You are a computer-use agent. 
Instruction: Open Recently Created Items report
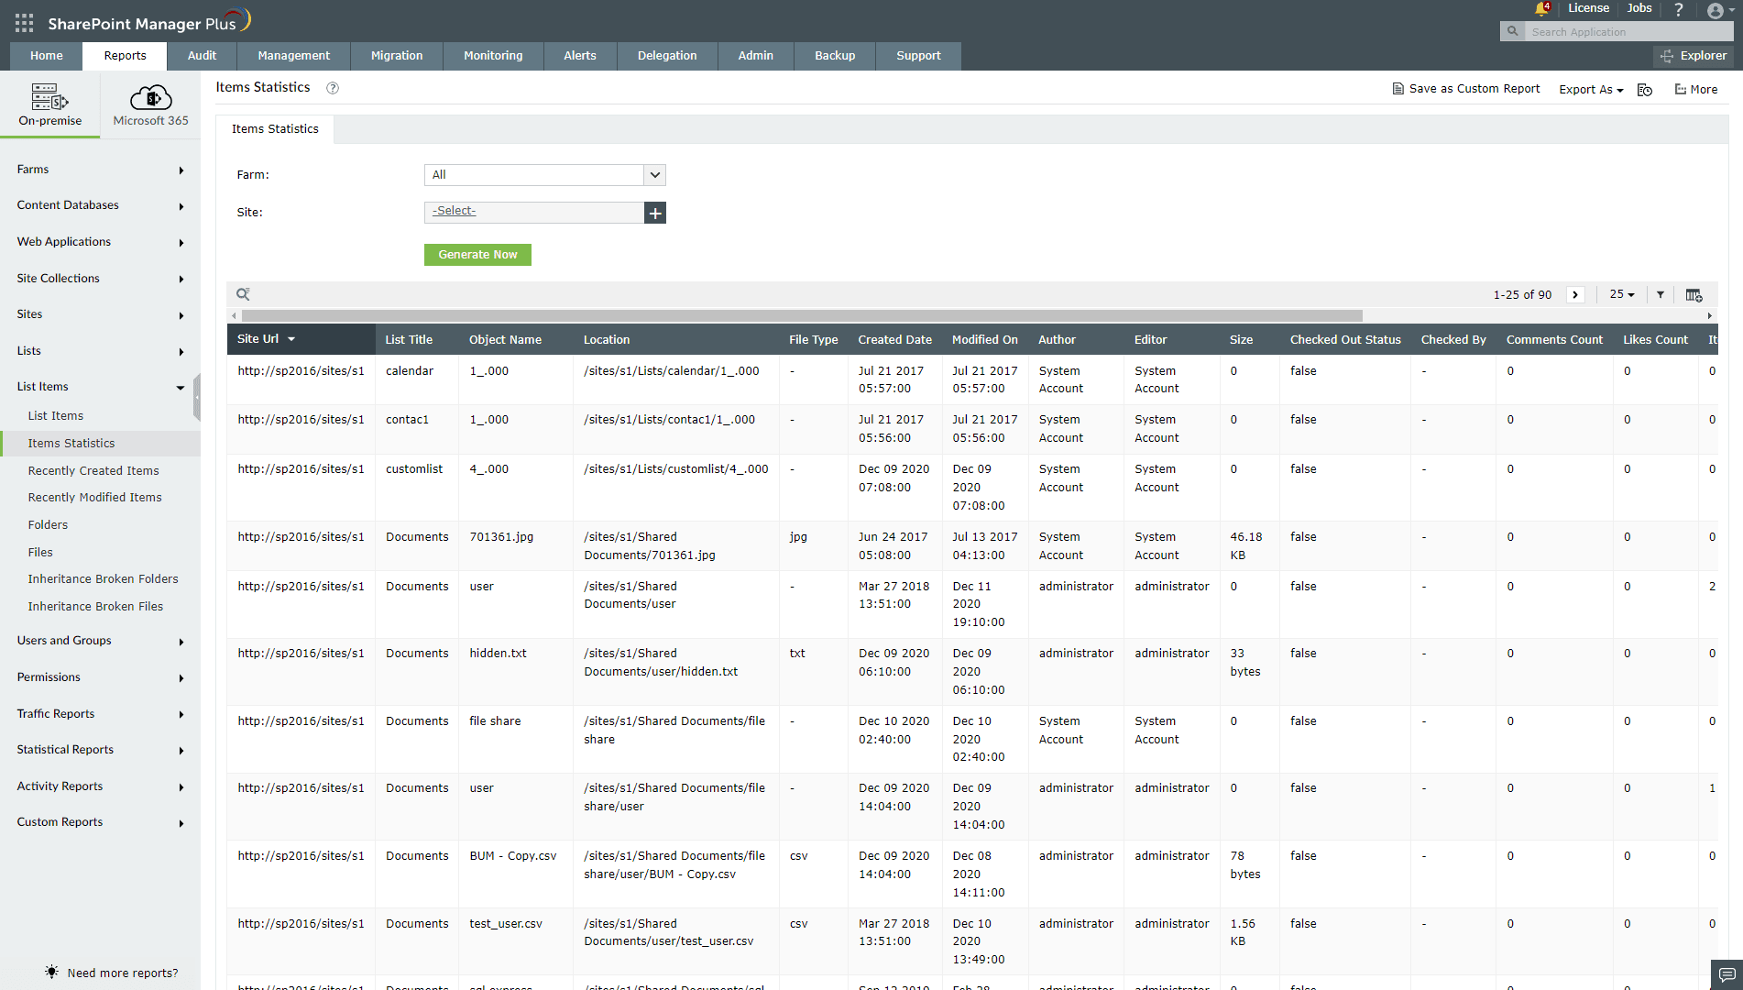(x=93, y=471)
